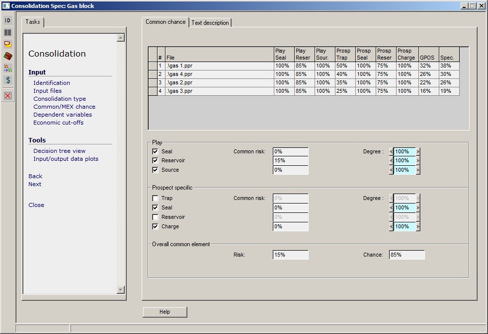Open the yellow folders input files icon
This screenshot has height=334, width=488.
tap(8, 44)
